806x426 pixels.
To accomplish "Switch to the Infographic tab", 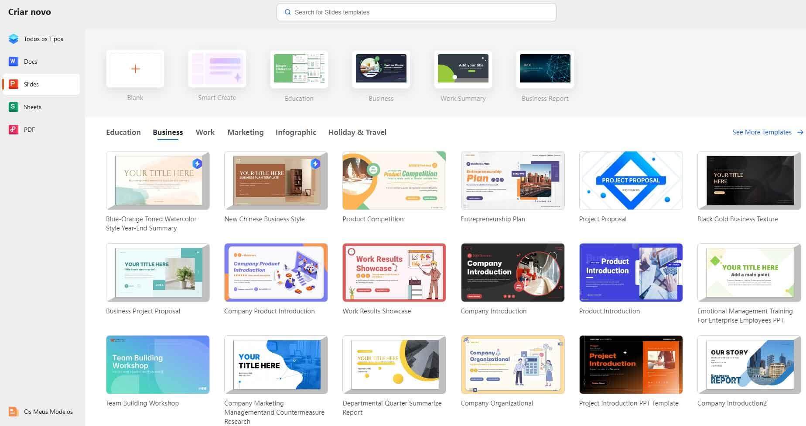I will 296,132.
